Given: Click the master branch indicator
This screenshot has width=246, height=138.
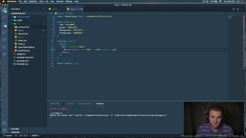Looking at the screenshot, I should click(8, 135).
